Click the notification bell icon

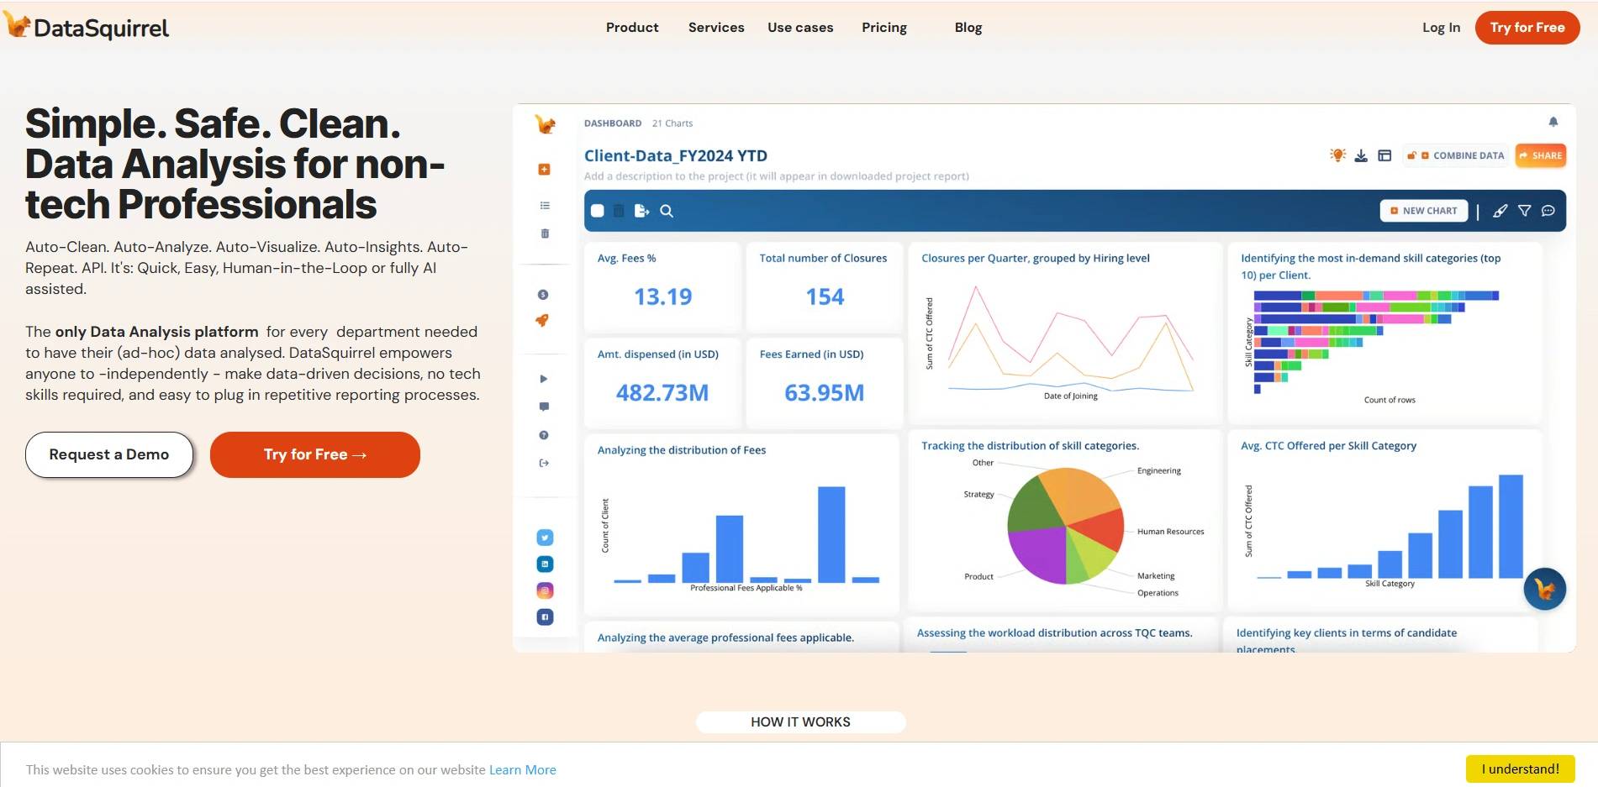coord(1553,123)
